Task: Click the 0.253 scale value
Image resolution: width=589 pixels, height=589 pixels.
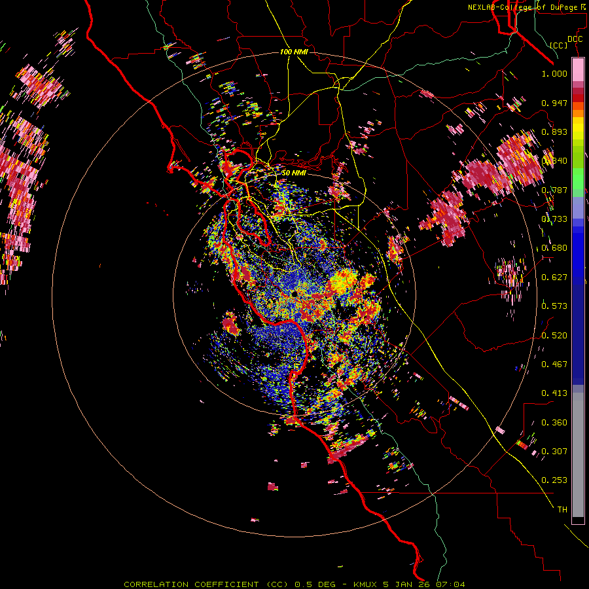Action: coord(554,480)
